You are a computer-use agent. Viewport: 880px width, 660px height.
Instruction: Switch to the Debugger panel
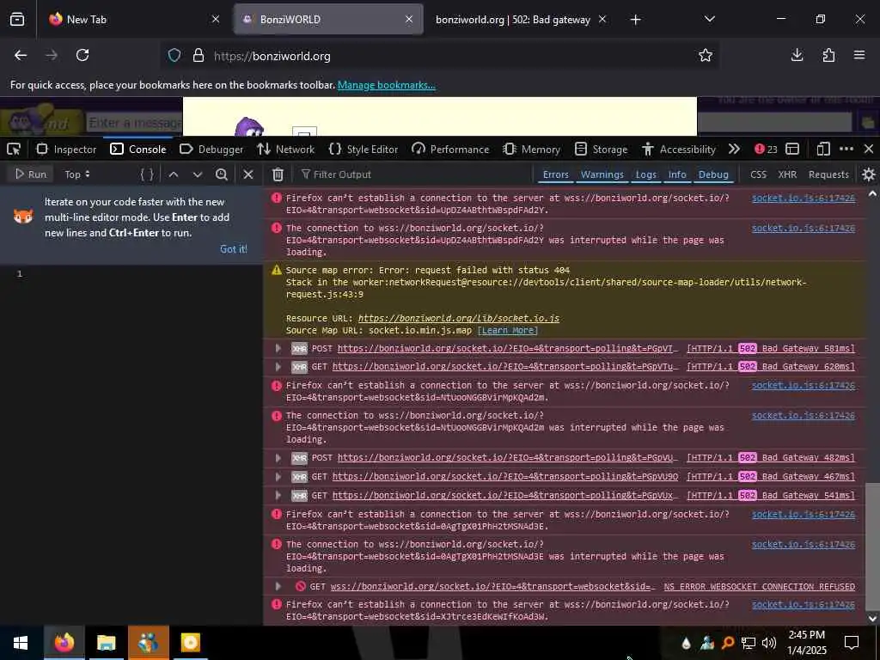point(211,150)
